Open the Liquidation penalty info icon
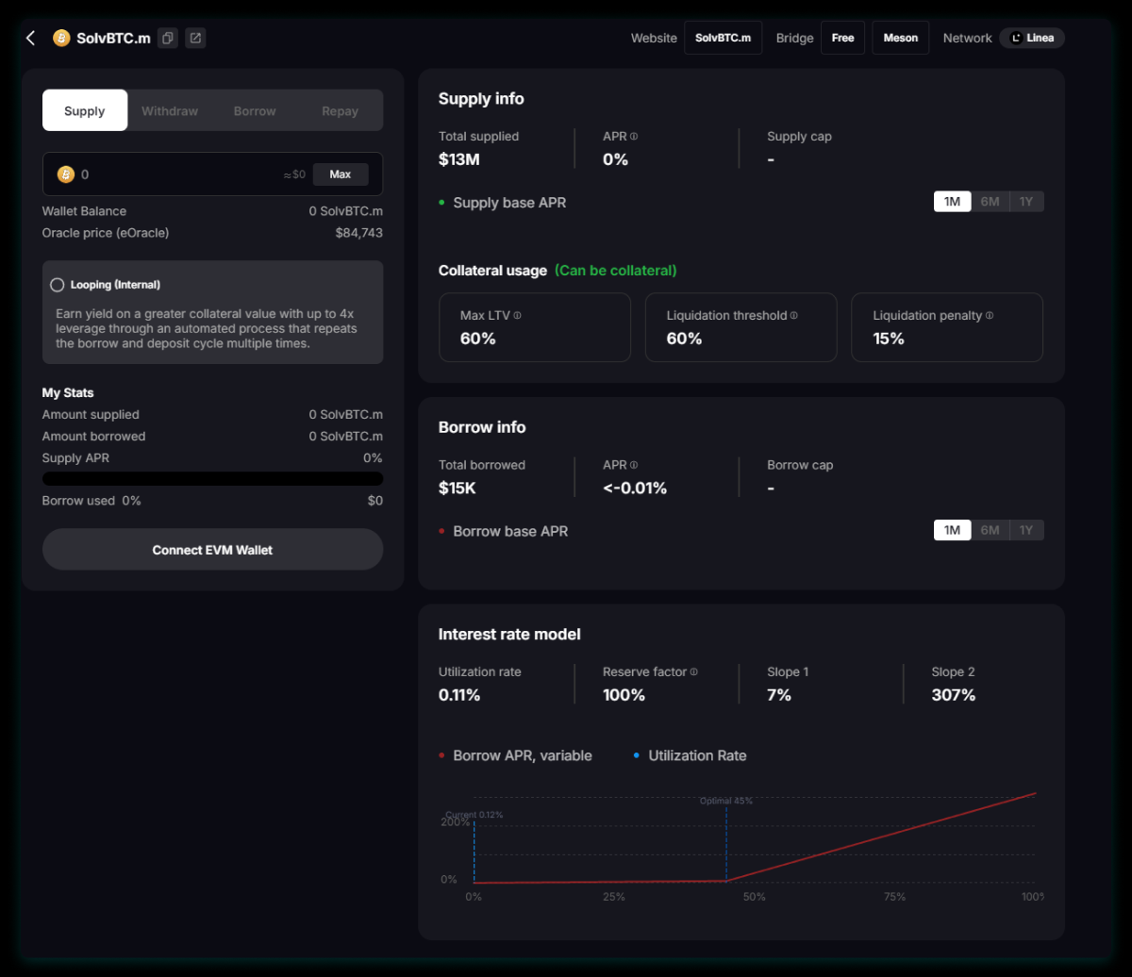 (990, 315)
